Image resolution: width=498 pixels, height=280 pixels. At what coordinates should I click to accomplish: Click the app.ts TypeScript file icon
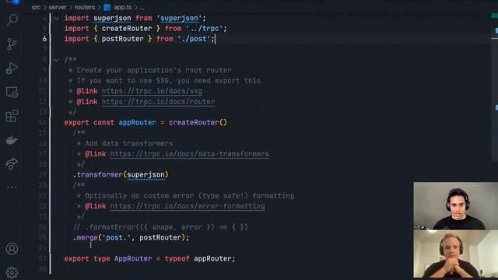click(107, 7)
